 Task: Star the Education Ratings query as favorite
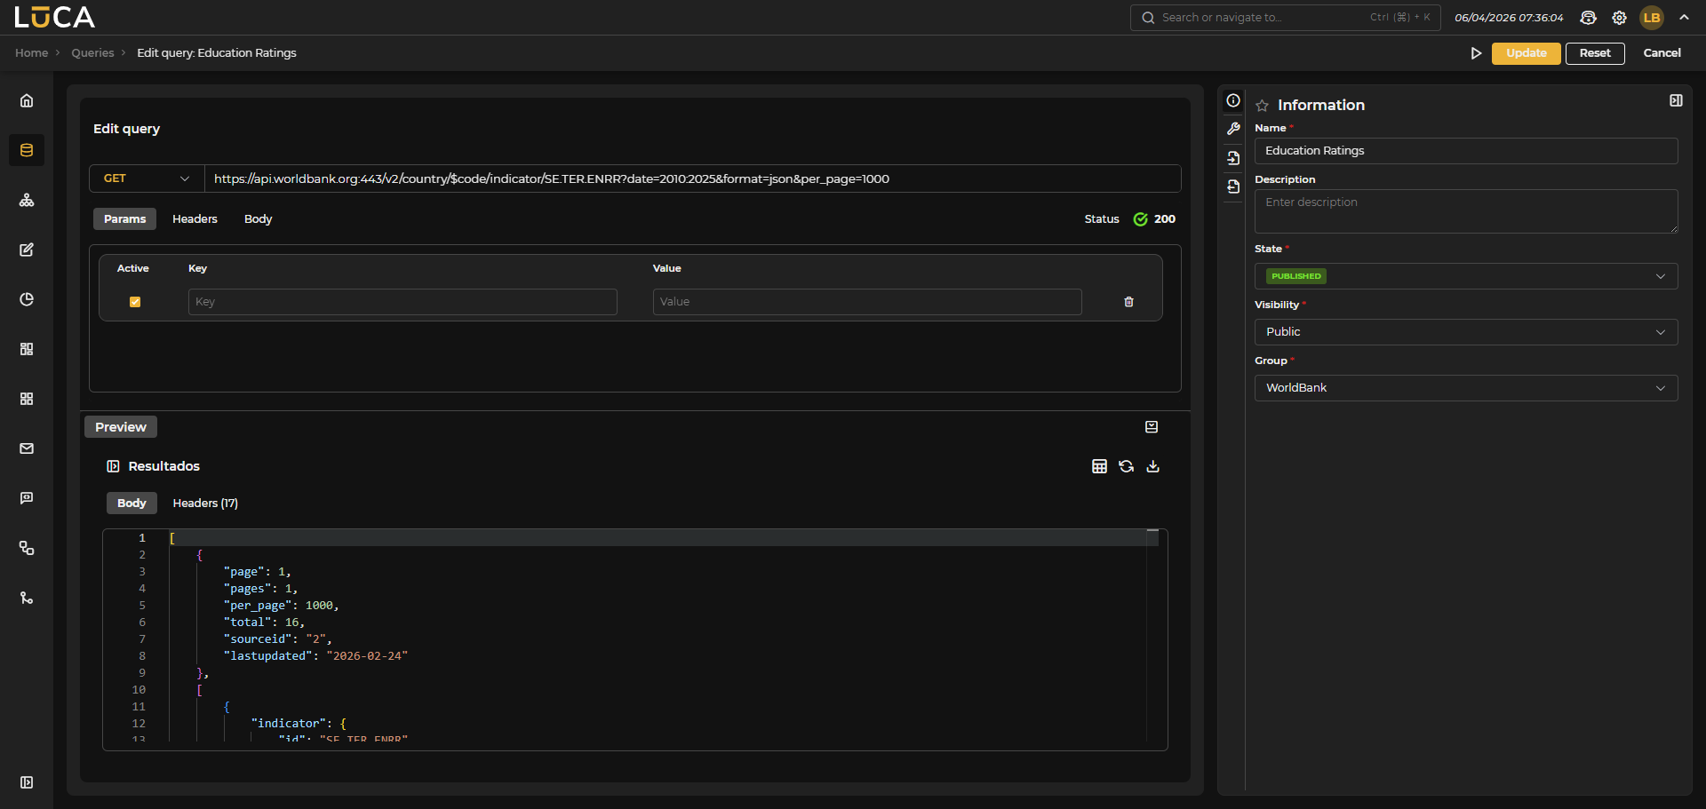coord(1262,105)
